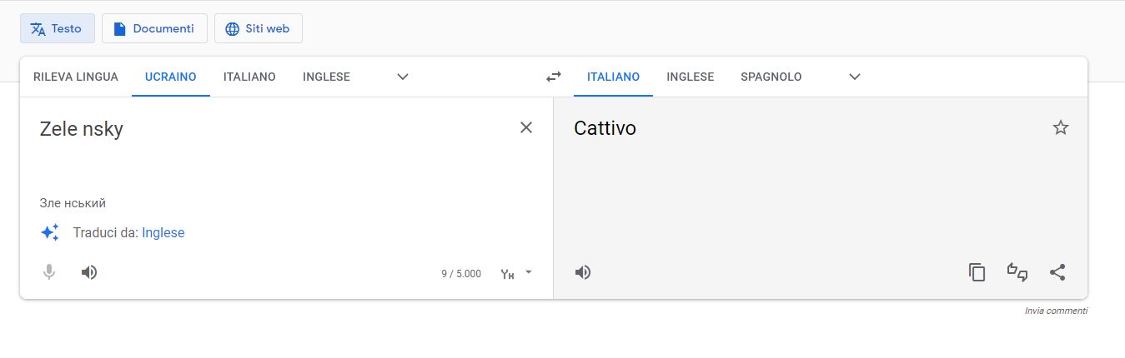Expand the source languages list
Screen dimensions: 1125x358
403,77
